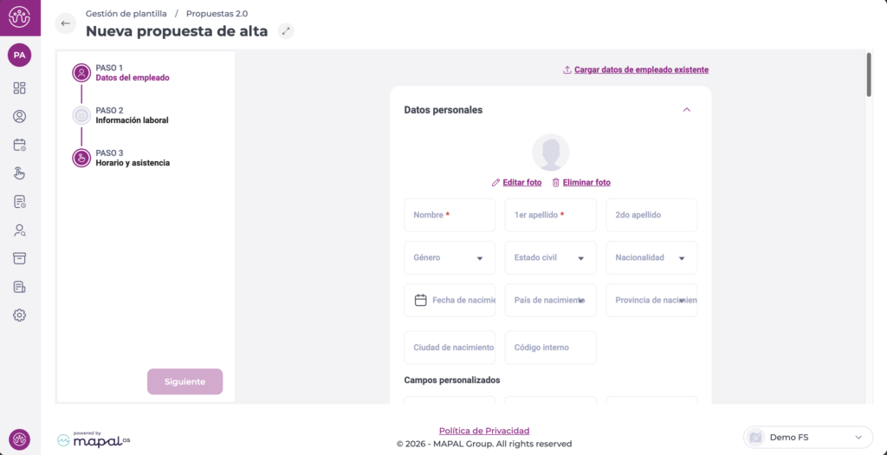
Task: Open the Género dropdown
Action: [x=450, y=257]
